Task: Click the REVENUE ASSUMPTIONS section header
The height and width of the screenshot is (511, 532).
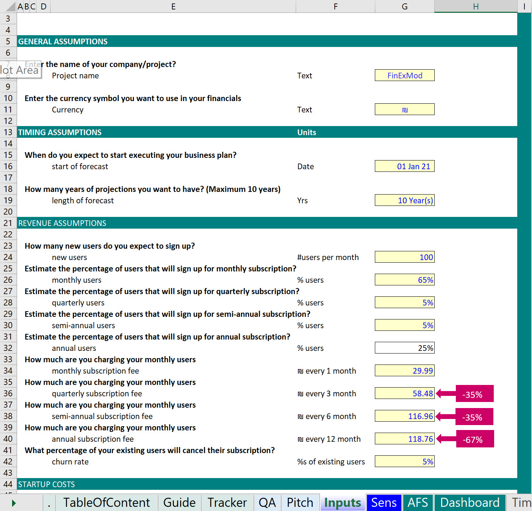Action: [x=62, y=223]
